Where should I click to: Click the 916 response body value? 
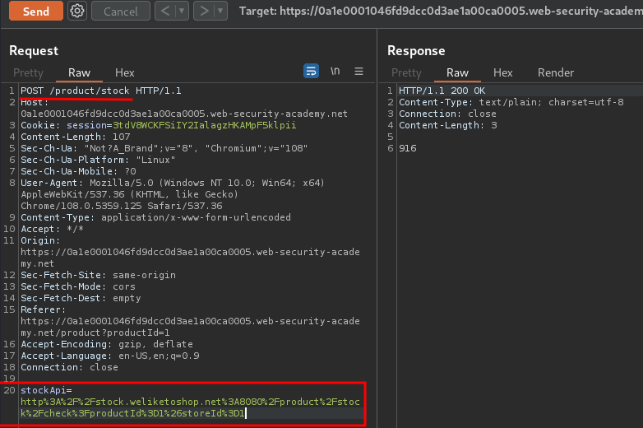[408, 148]
